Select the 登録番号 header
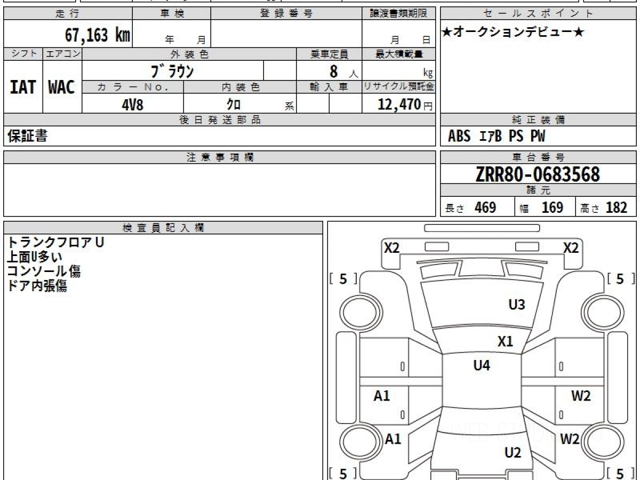 tap(286, 14)
